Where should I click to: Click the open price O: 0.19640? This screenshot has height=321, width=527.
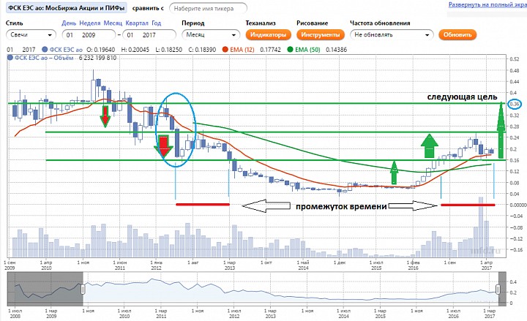pyautogui.click(x=101, y=50)
